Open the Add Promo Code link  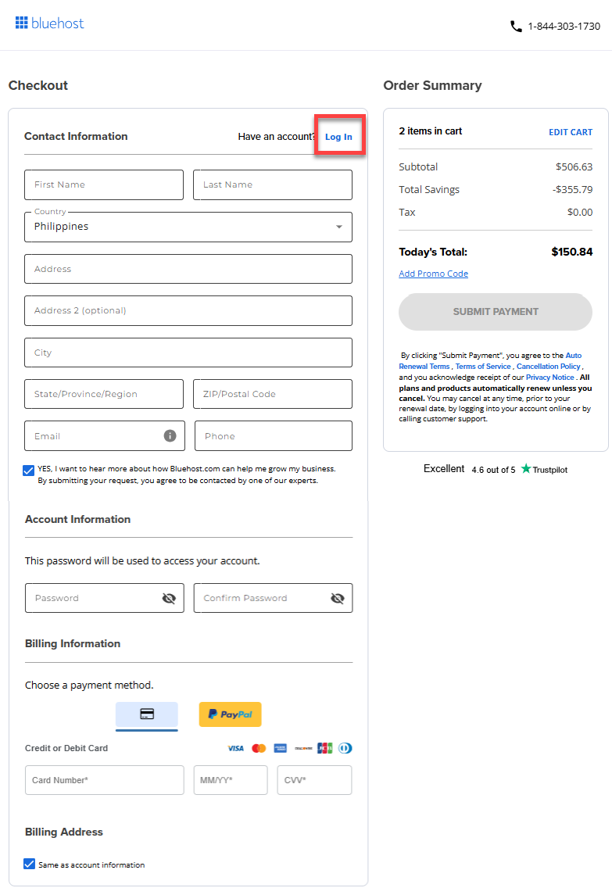(x=433, y=273)
